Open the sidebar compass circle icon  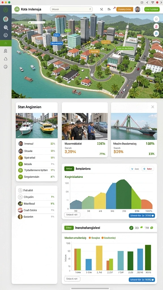point(6,35)
